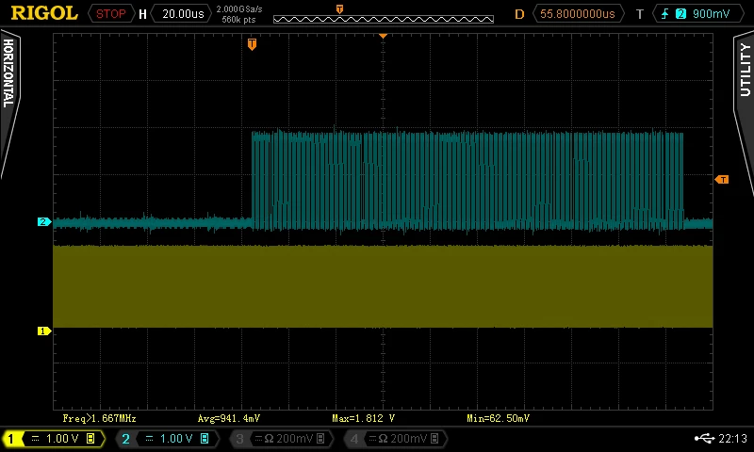Click the 55.8000000us delay value
The width and height of the screenshot is (754, 452).
pyautogui.click(x=577, y=13)
